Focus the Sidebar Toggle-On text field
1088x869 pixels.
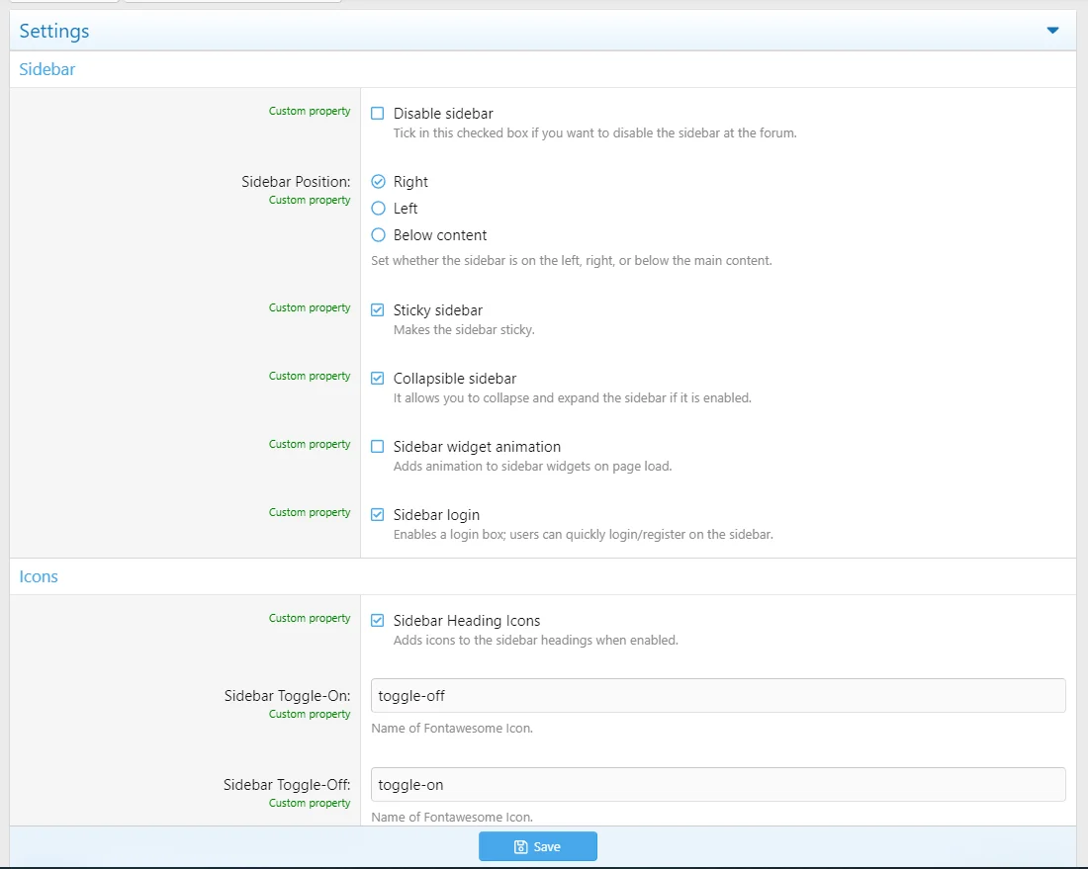pyautogui.click(x=717, y=696)
